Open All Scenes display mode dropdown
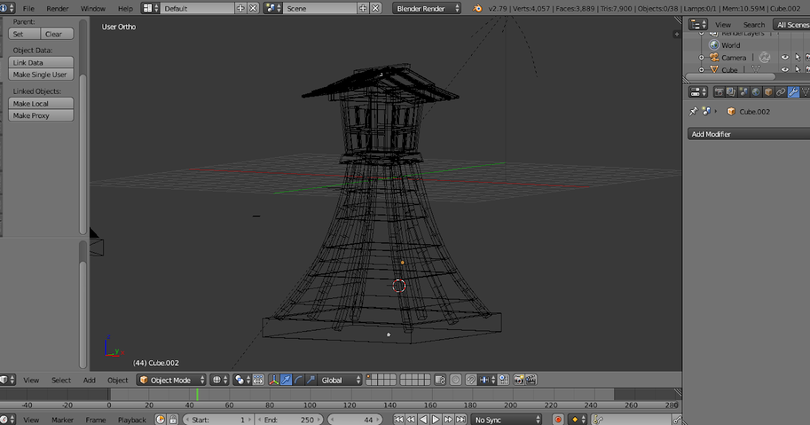Viewport: 810px width, 425px height. 791,25
